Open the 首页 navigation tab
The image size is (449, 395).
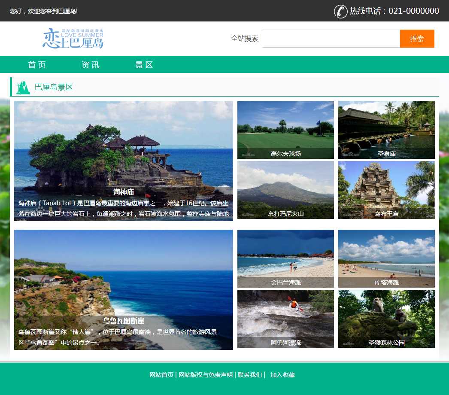point(37,65)
